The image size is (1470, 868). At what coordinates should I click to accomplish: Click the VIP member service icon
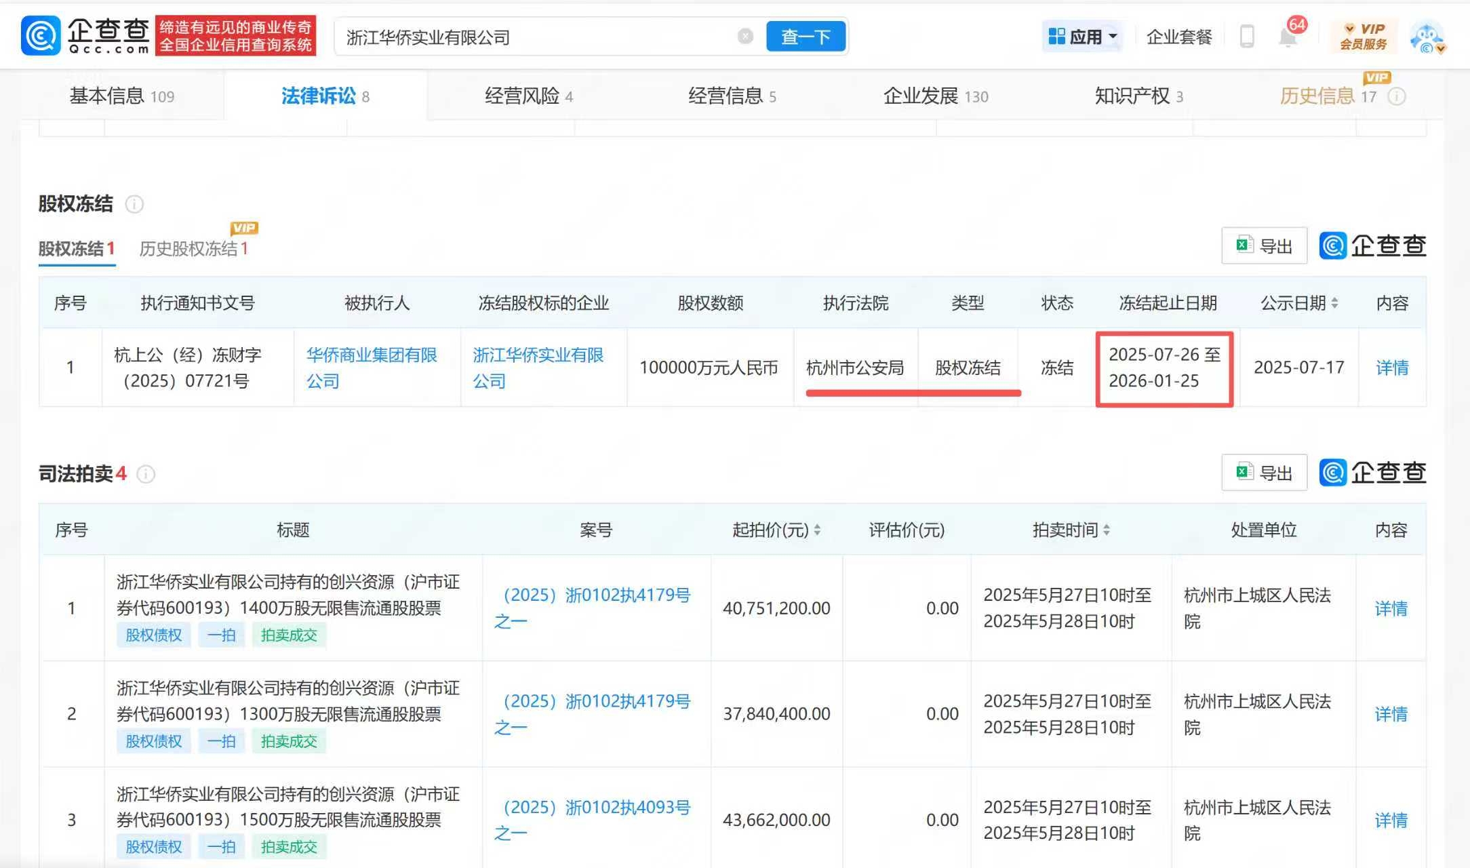(1363, 37)
